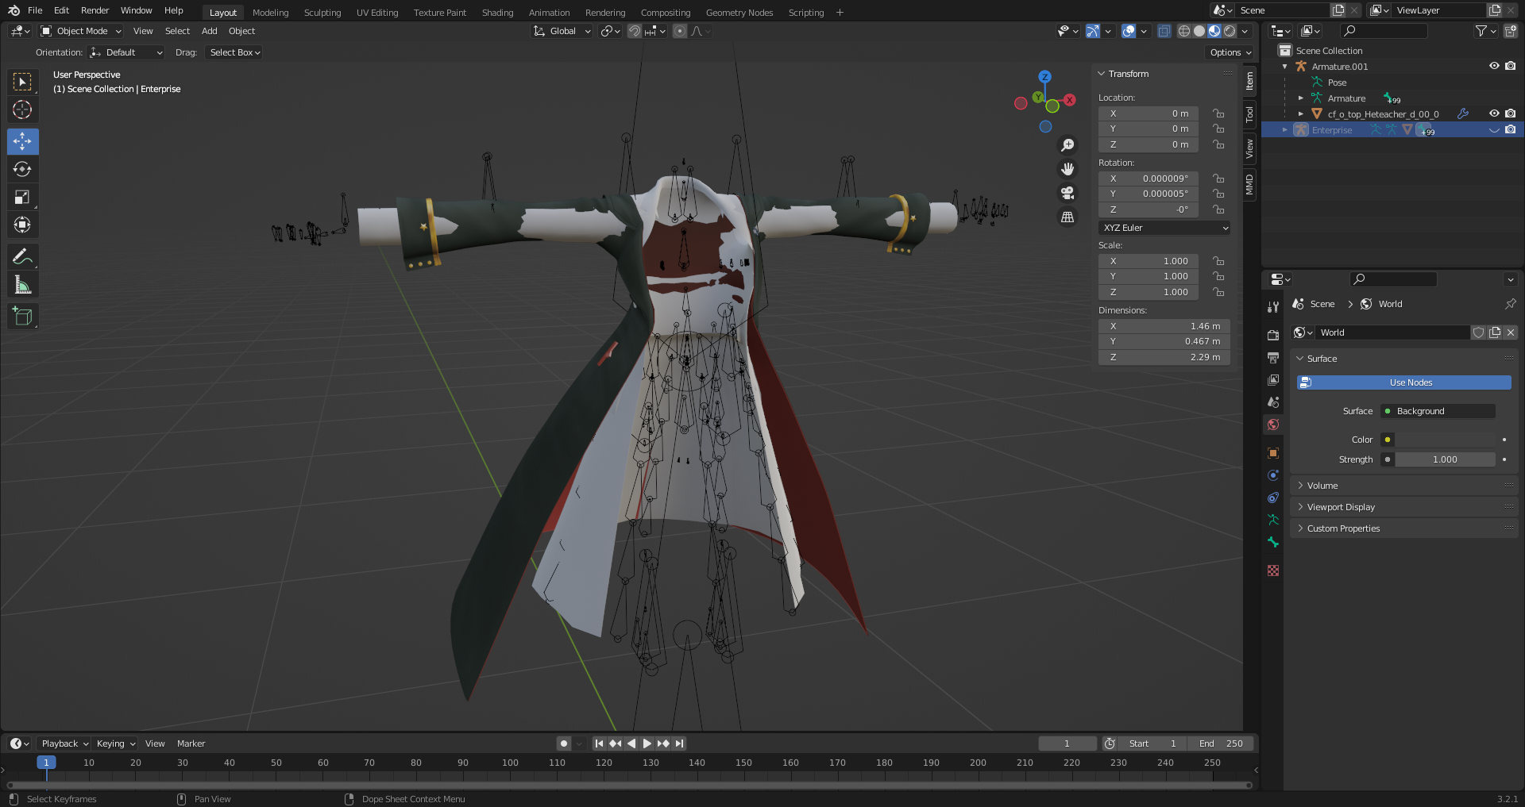Activate the Scale tool

point(22,197)
